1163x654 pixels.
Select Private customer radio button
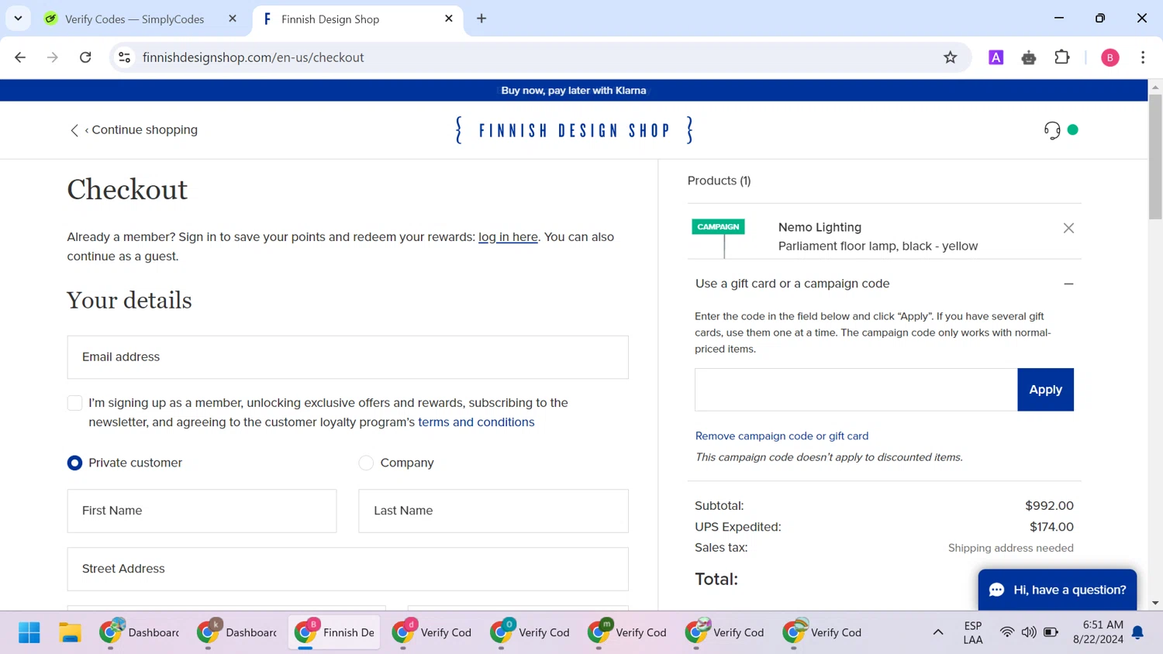[74, 463]
